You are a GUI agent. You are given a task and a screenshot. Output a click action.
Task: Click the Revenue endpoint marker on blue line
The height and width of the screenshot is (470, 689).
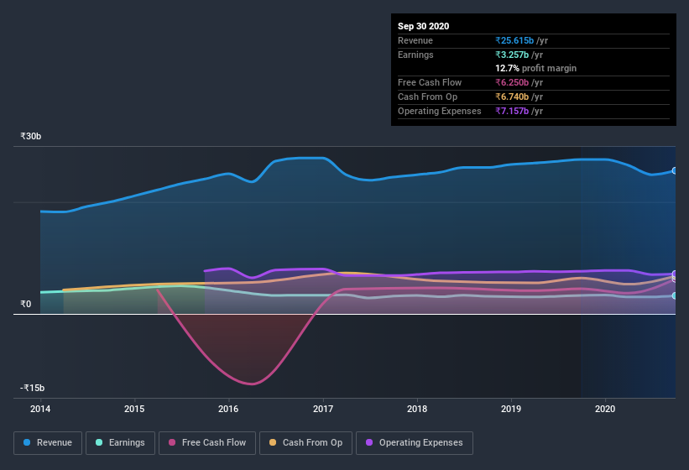(x=675, y=170)
